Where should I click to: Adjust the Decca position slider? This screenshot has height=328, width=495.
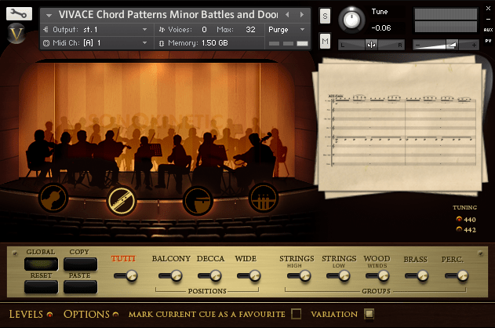(x=210, y=275)
